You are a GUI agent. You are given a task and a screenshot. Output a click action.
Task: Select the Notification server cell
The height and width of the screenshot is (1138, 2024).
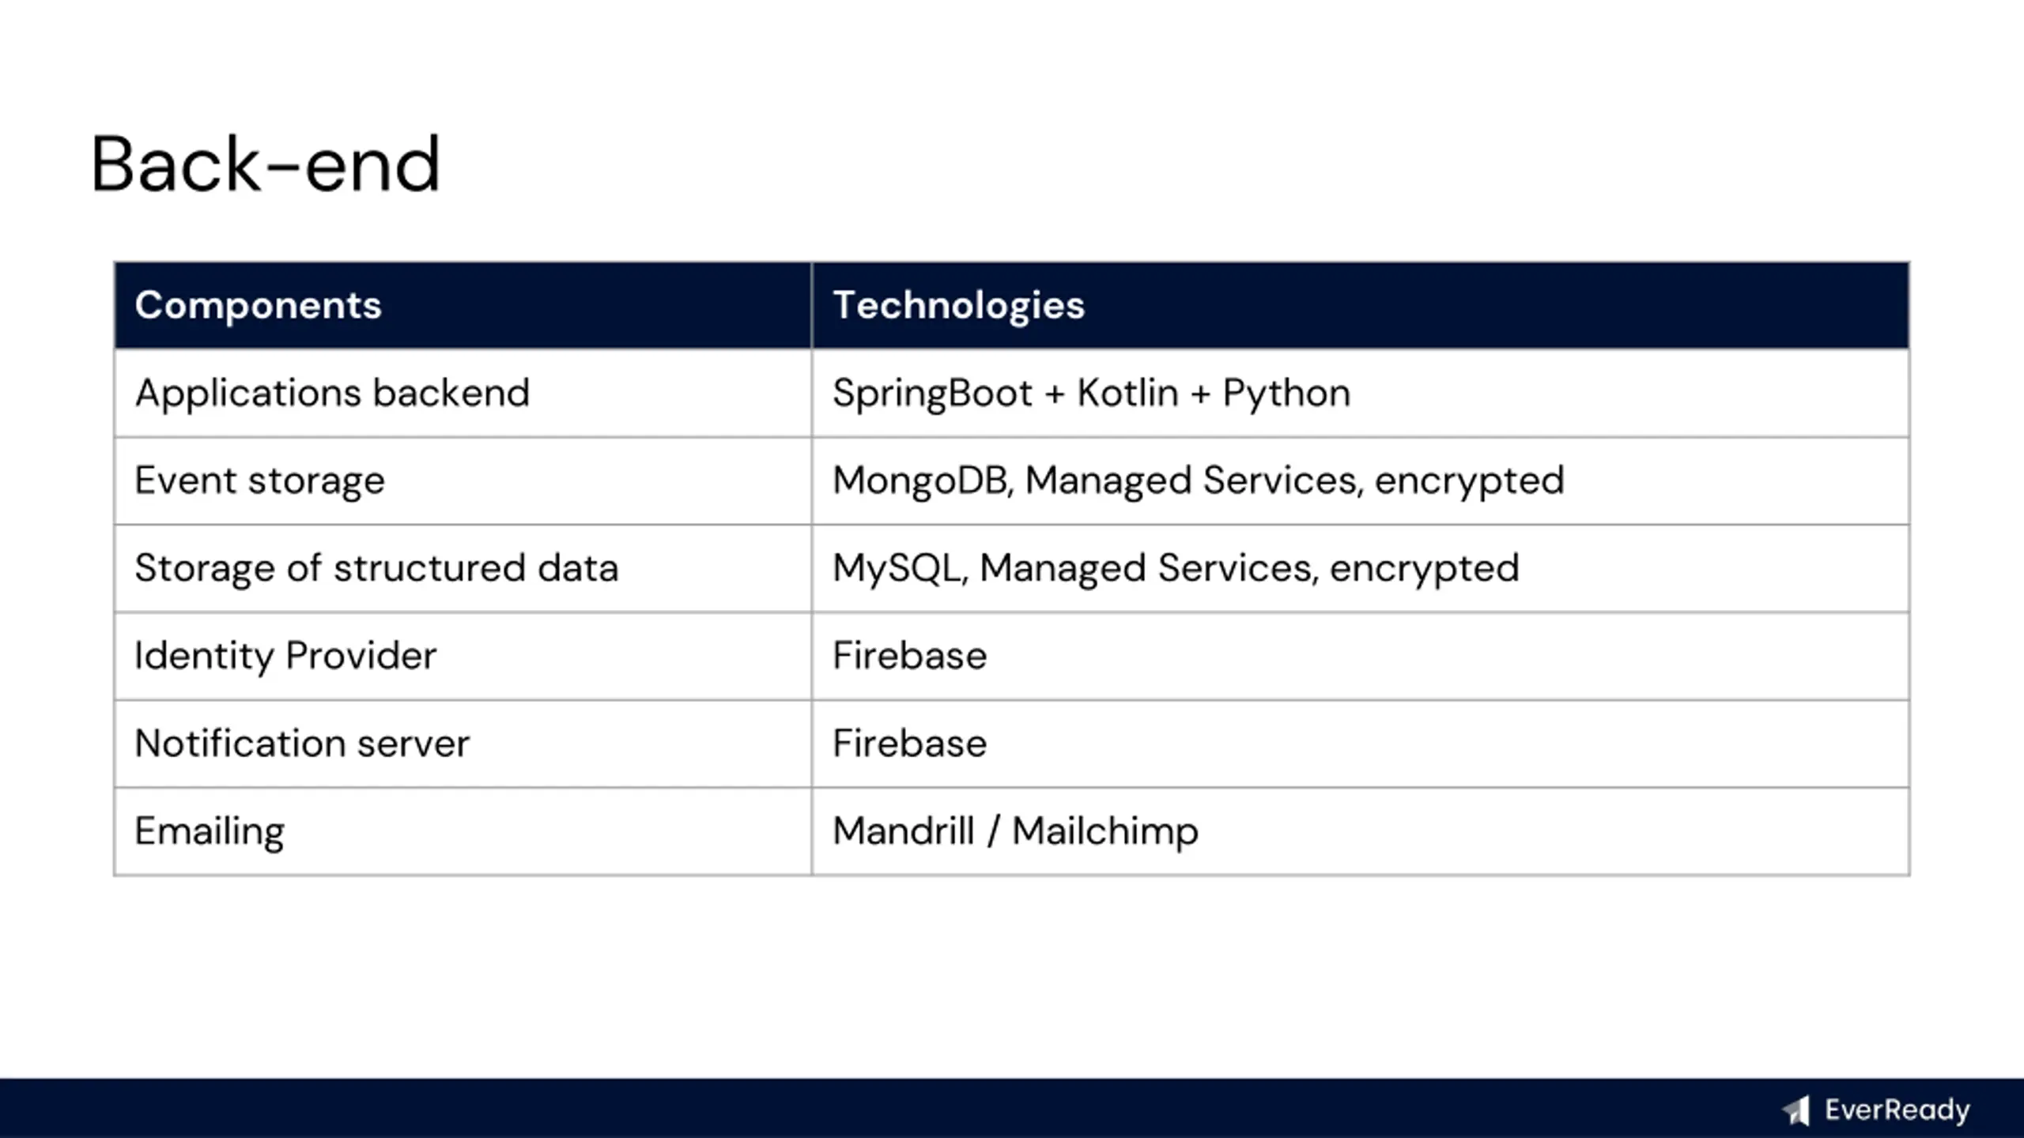pos(463,744)
